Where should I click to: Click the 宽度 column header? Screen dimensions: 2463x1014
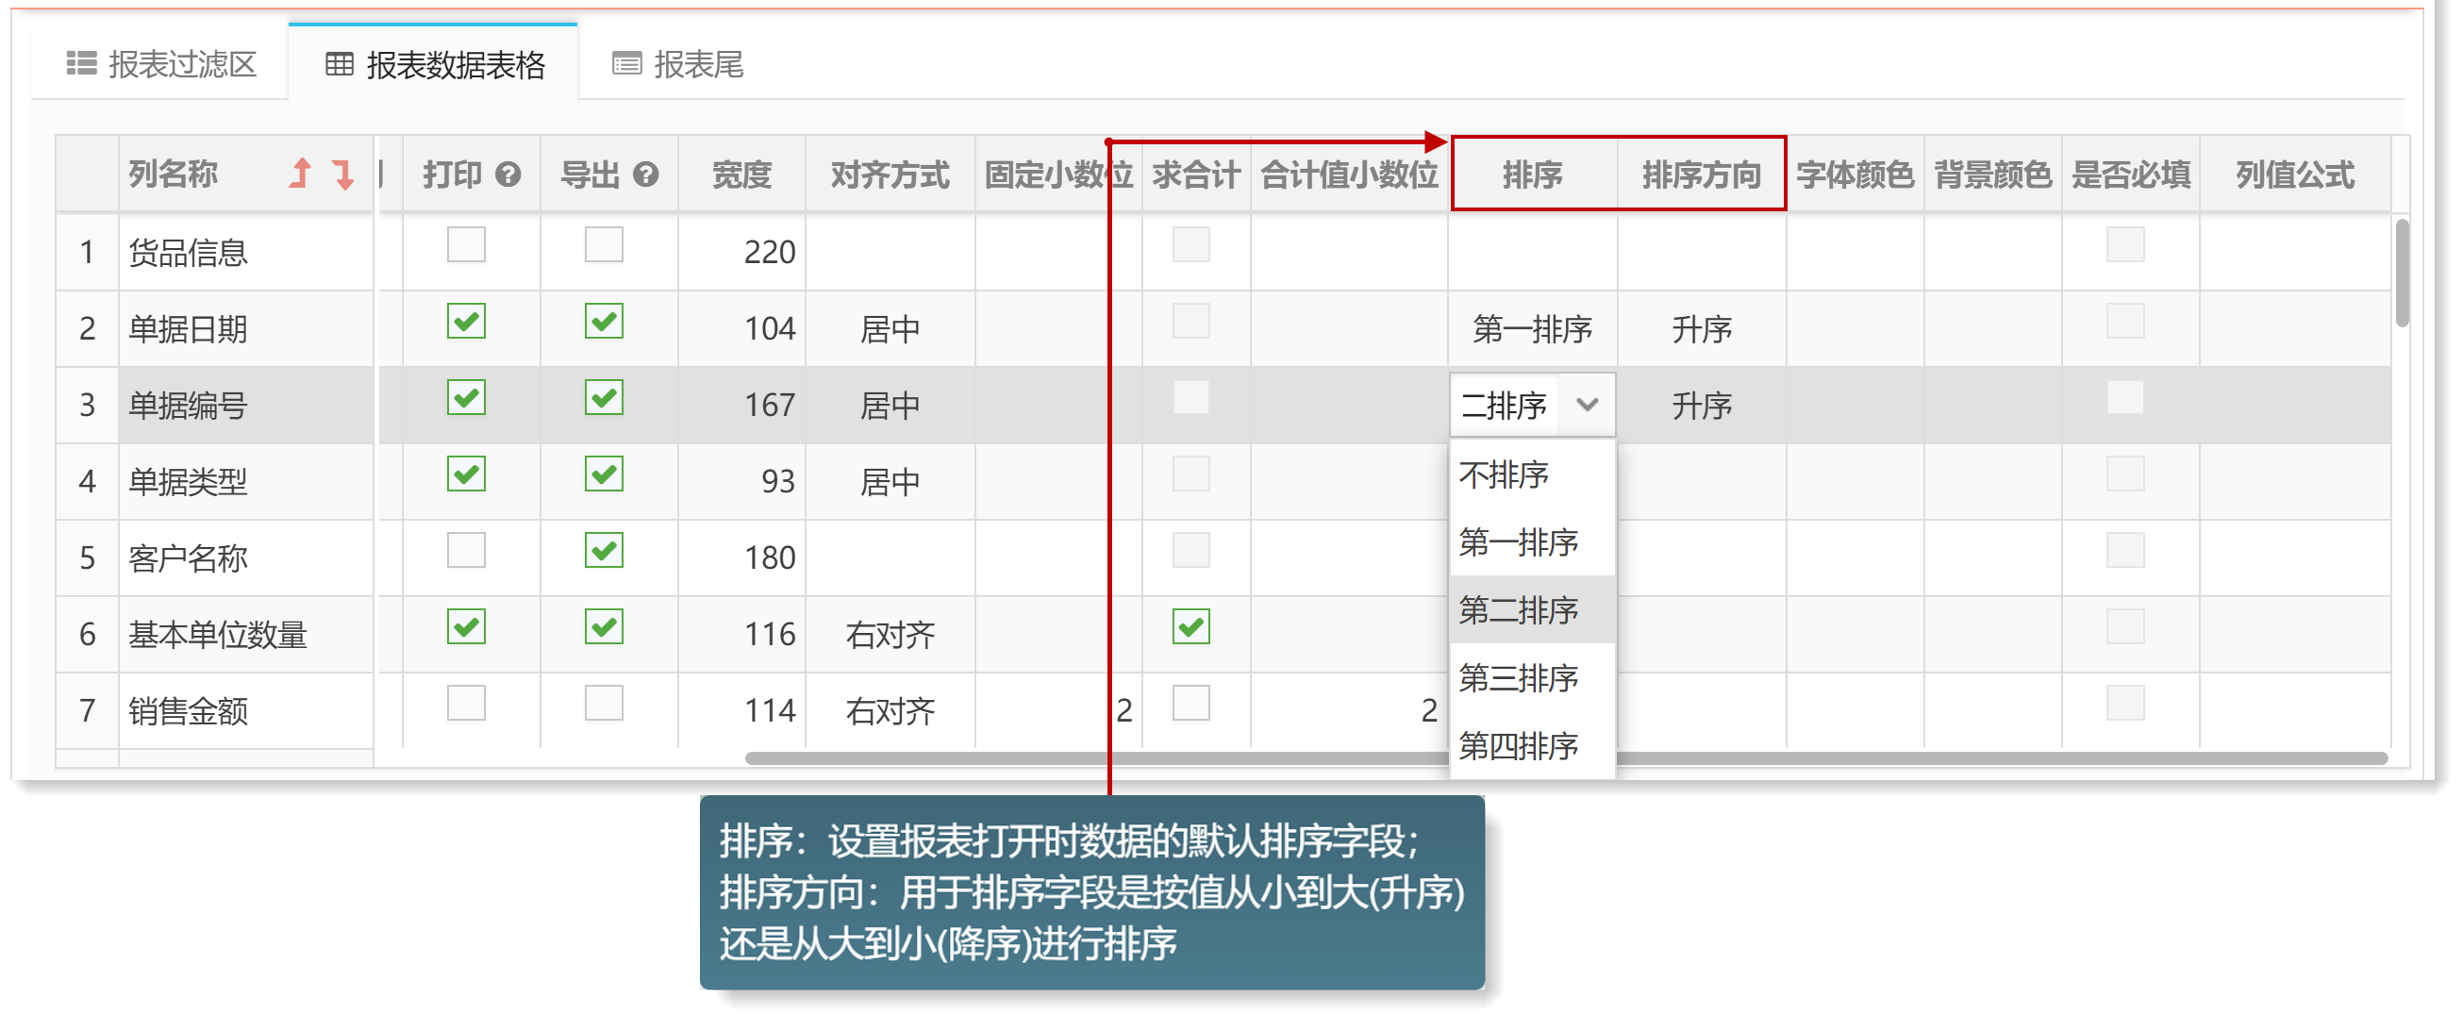(742, 174)
